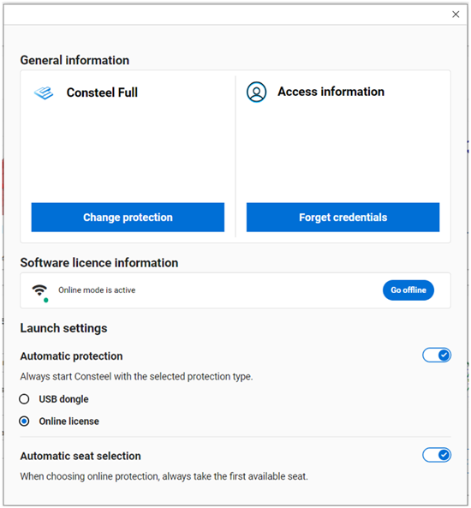Click the Change protection button
This screenshot has width=471, height=508.
coord(128,217)
